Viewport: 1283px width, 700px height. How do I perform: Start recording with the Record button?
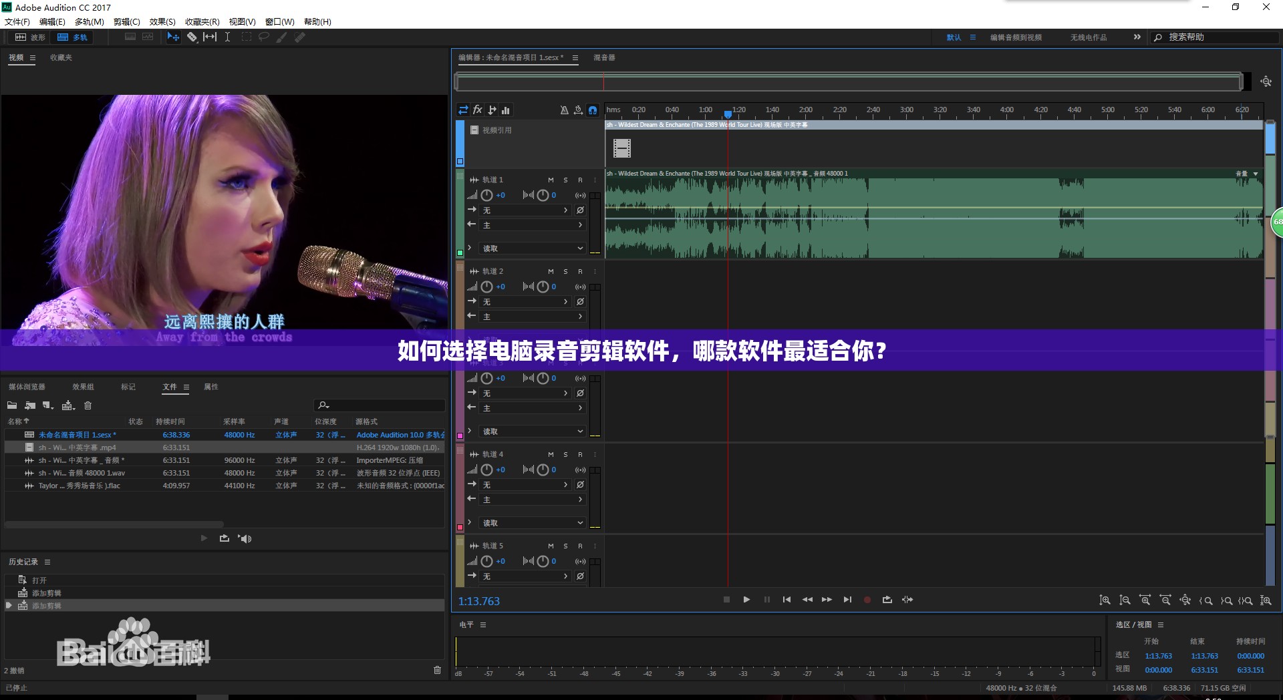[867, 600]
